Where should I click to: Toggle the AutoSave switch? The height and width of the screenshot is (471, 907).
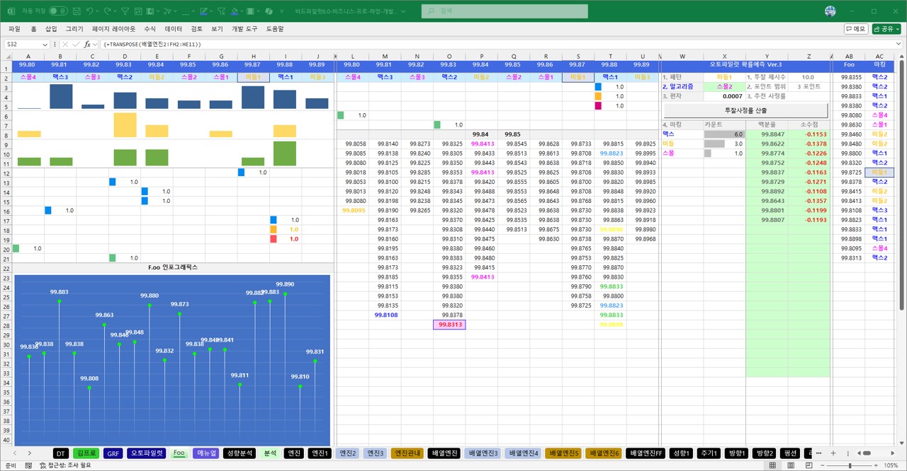tap(58, 11)
